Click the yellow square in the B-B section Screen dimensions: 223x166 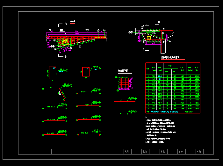pyautogui.click(x=149, y=38)
